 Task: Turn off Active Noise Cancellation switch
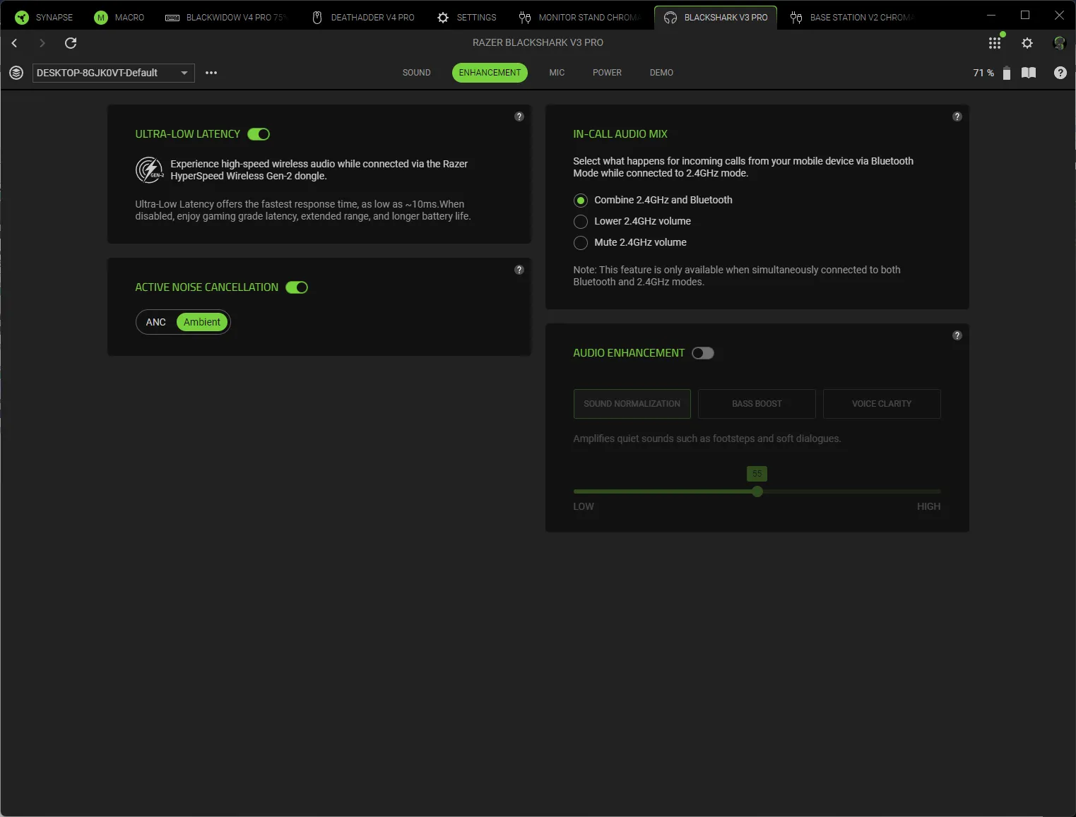pos(297,287)
